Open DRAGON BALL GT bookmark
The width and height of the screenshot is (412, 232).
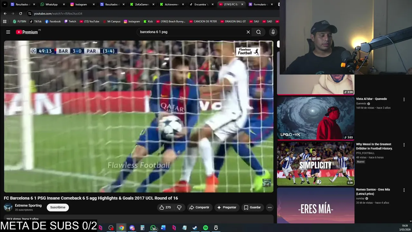tap(233, 22)
